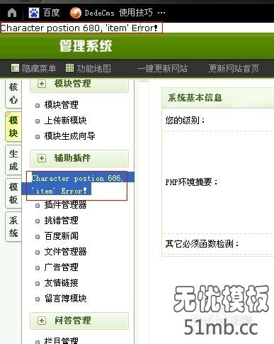Click the 系统基本信息 panel heading

[195, 98]
